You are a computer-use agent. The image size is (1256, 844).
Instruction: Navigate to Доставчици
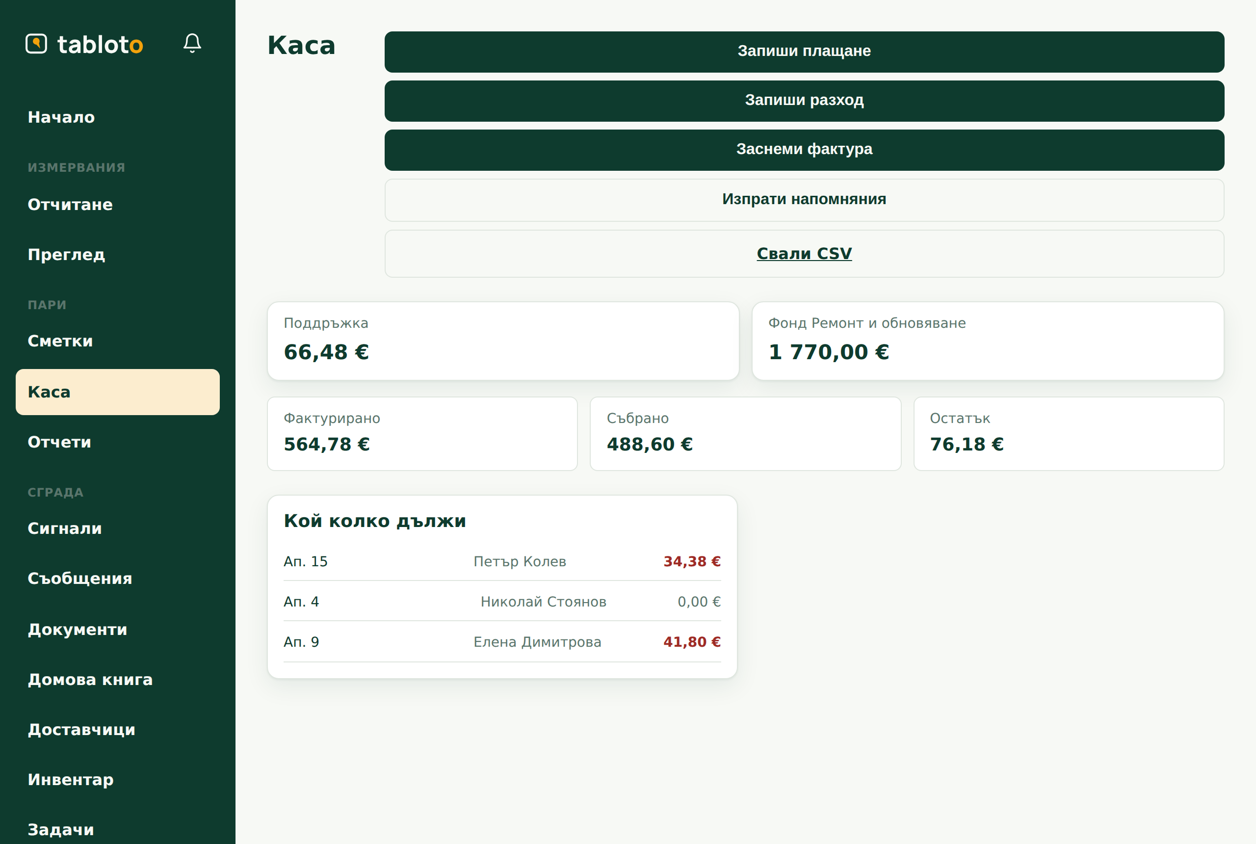tap(117, 729)
